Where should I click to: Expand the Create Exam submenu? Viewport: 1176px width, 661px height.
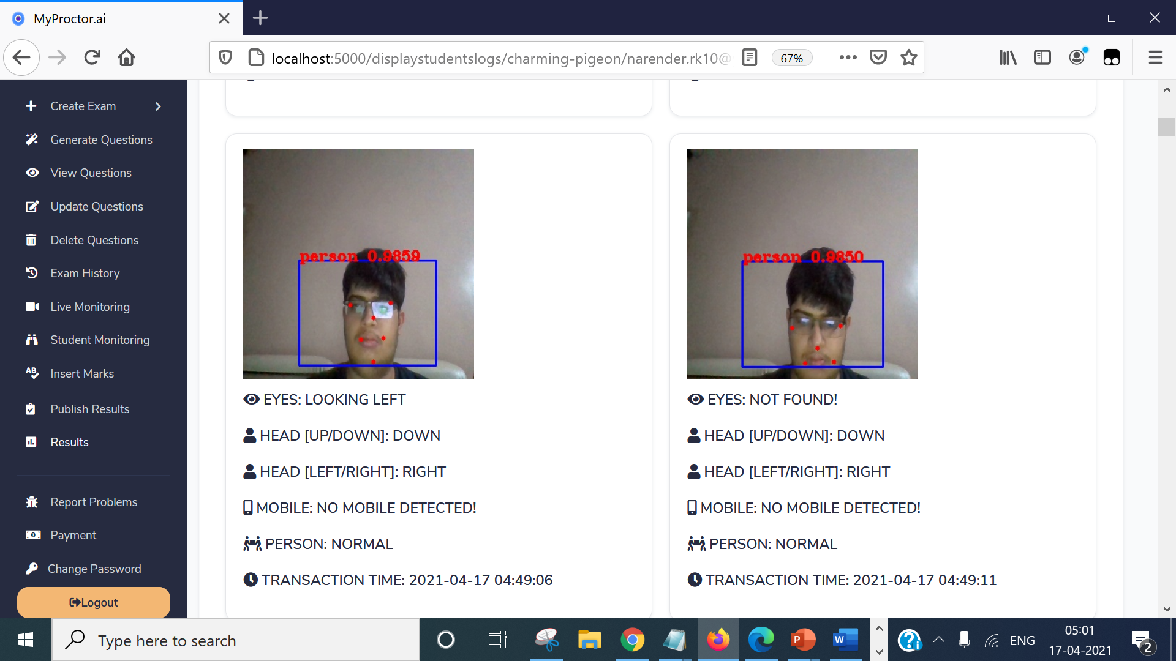[x=158, y=106]
